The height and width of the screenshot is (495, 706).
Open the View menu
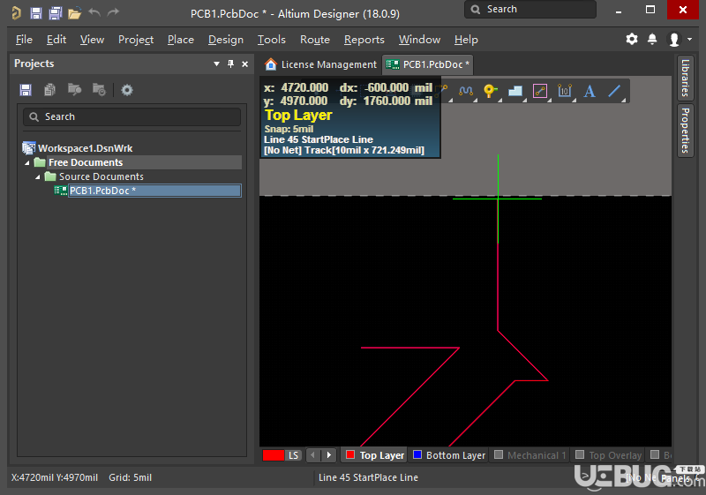(92, 40)
